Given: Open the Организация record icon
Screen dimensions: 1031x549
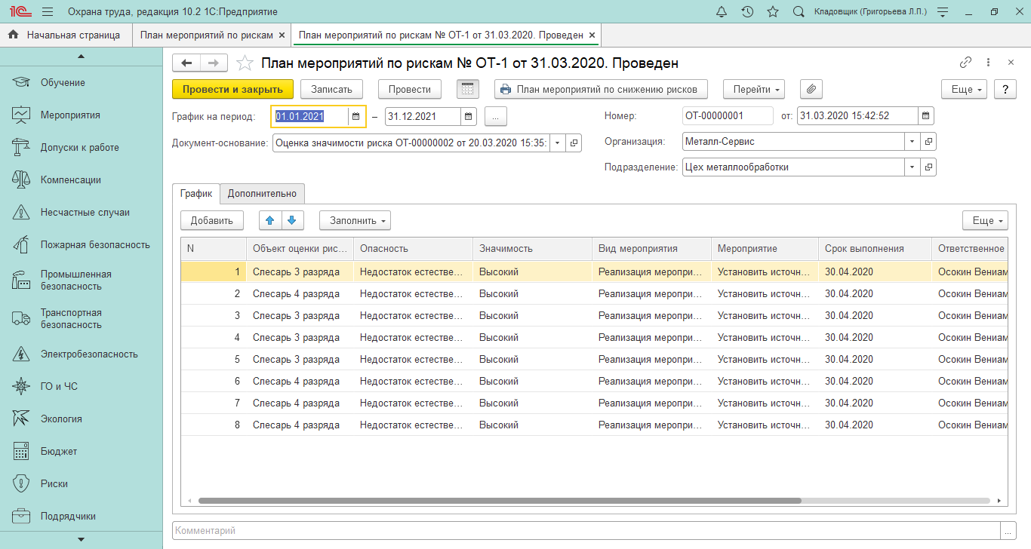Looking at the screenshot, I should pyautogui.click(x=928, y=141).
